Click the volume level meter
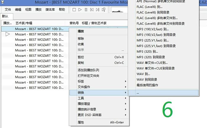Screen dimensions: 207x128 pos(119,10)
